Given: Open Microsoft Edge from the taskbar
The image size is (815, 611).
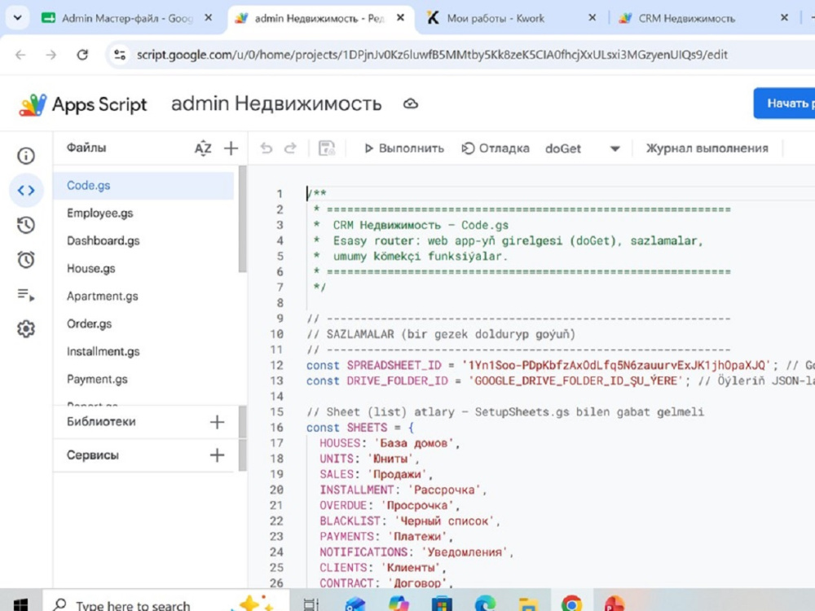Looking at the screenshot, I should (x=485, y=604).
